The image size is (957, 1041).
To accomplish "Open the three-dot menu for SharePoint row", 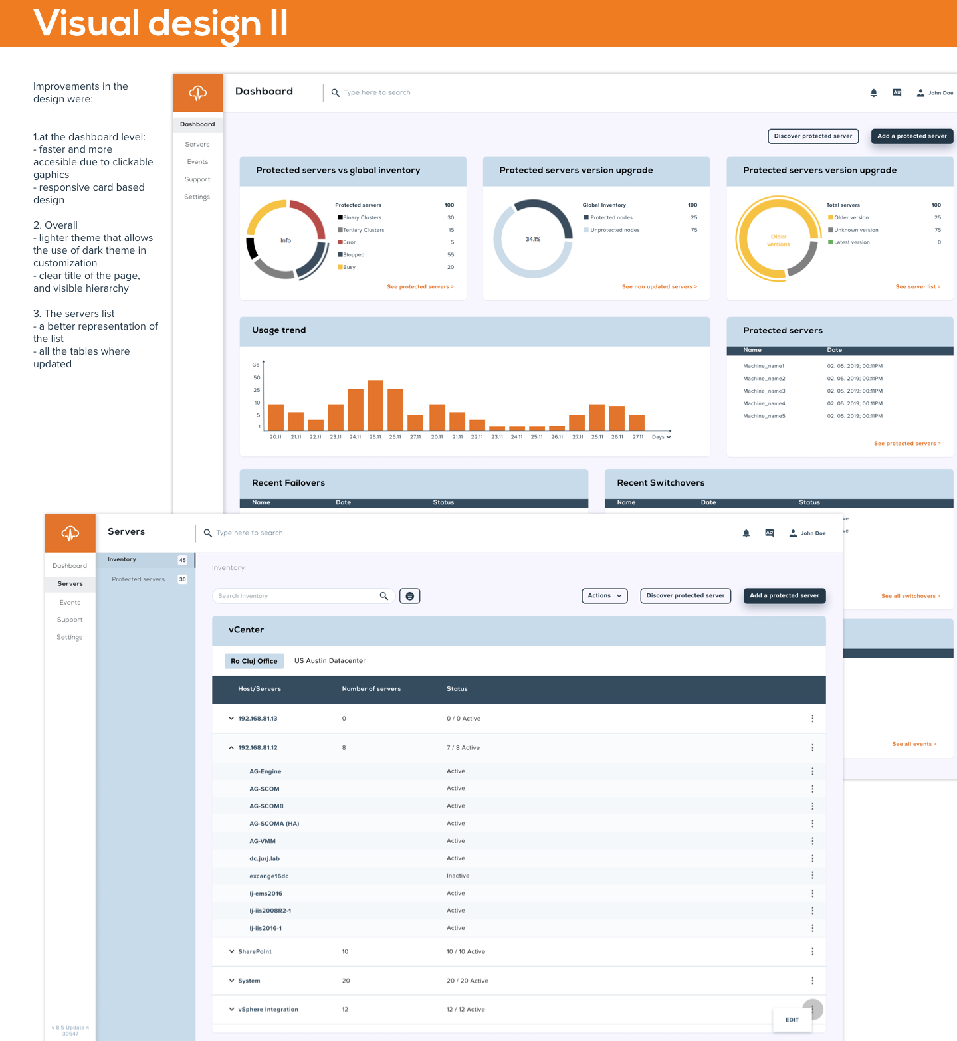I will (812, 951).
